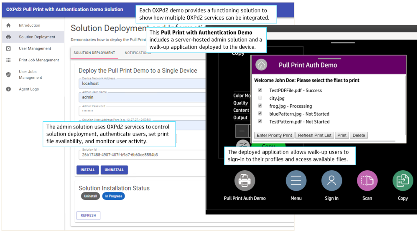
Task: Click the 'Content' label on copy screen
Action: (241, 110)
